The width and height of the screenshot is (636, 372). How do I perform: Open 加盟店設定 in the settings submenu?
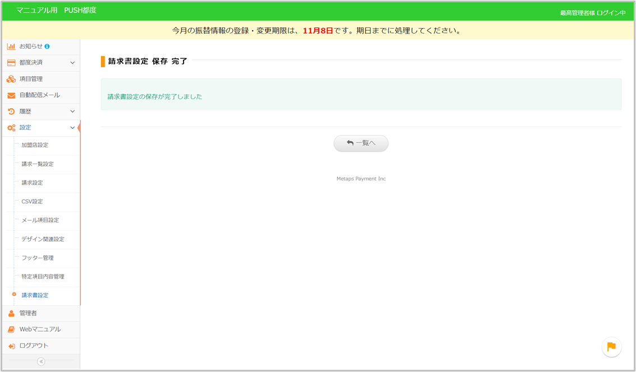click(35, 145)
